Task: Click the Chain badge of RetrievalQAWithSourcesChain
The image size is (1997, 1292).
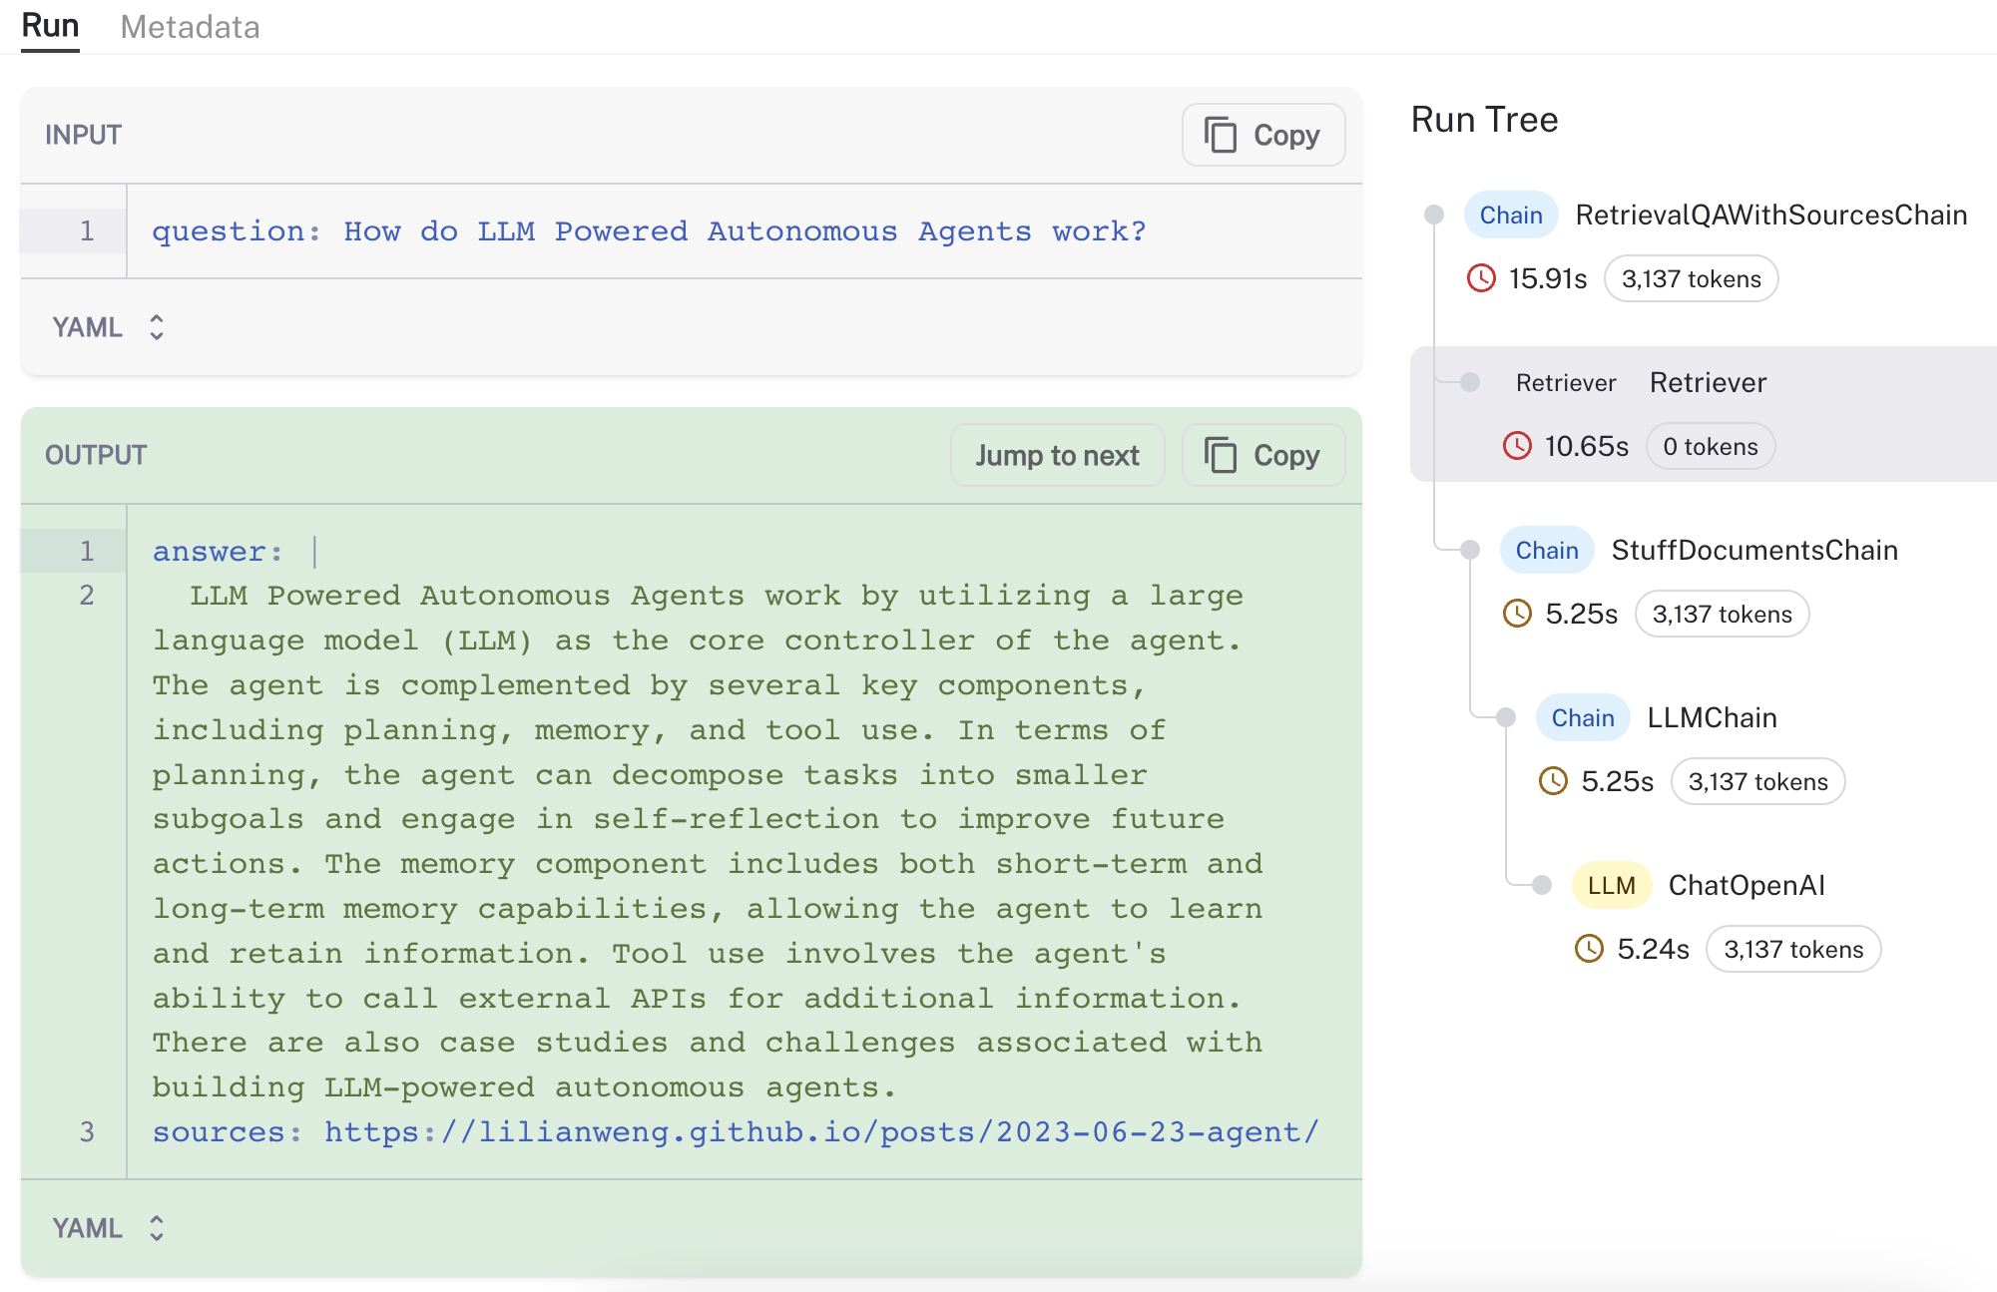Action: tap(1510, 215)
